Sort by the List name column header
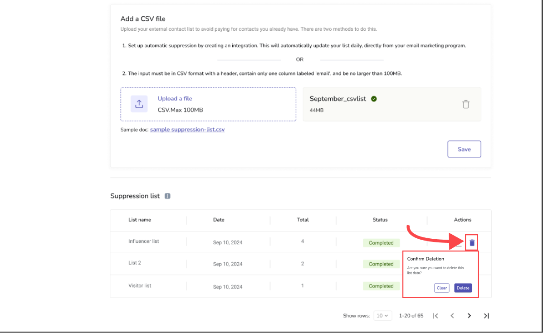This screenshot has height=333, width=543. 140,220
